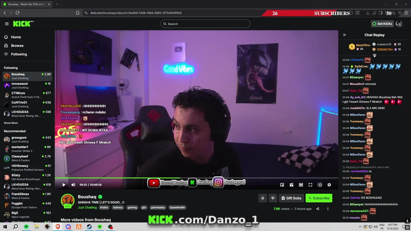411x231 pixels.
Task: Collapse the Chat Replay panel
Action: [x=345, y=35]
